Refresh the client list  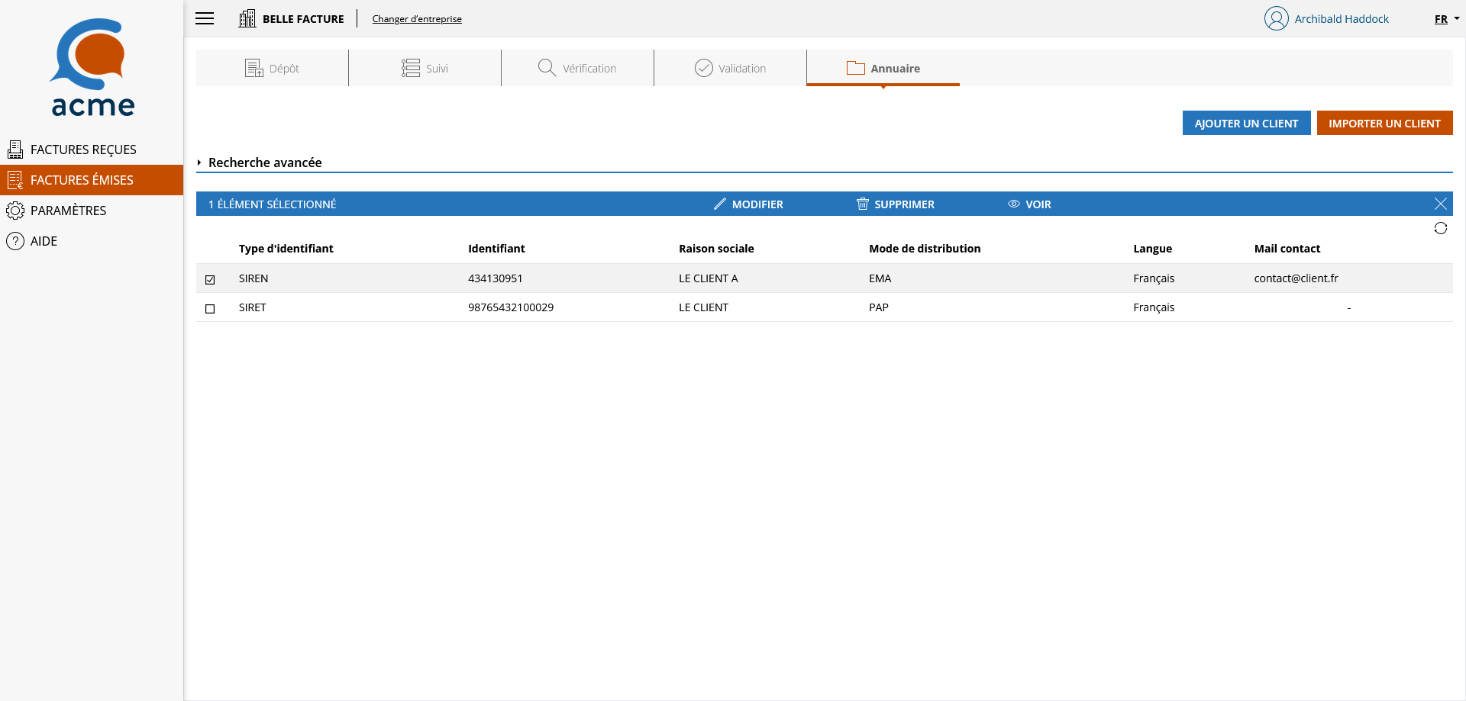[1440, 228]
